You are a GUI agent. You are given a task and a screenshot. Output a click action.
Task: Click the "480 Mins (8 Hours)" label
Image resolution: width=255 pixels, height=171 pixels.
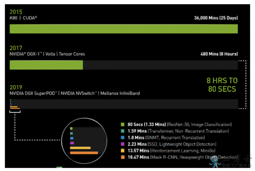click(219, 54)
